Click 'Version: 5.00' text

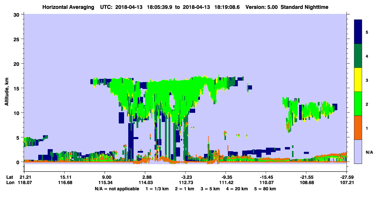click(262, 7)
